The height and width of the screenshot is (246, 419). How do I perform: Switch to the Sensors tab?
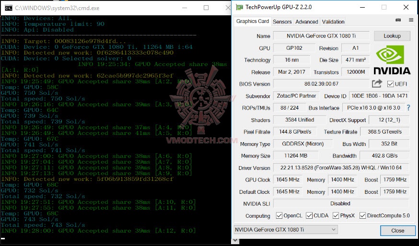pyautogui.click(x=282, y=22)
